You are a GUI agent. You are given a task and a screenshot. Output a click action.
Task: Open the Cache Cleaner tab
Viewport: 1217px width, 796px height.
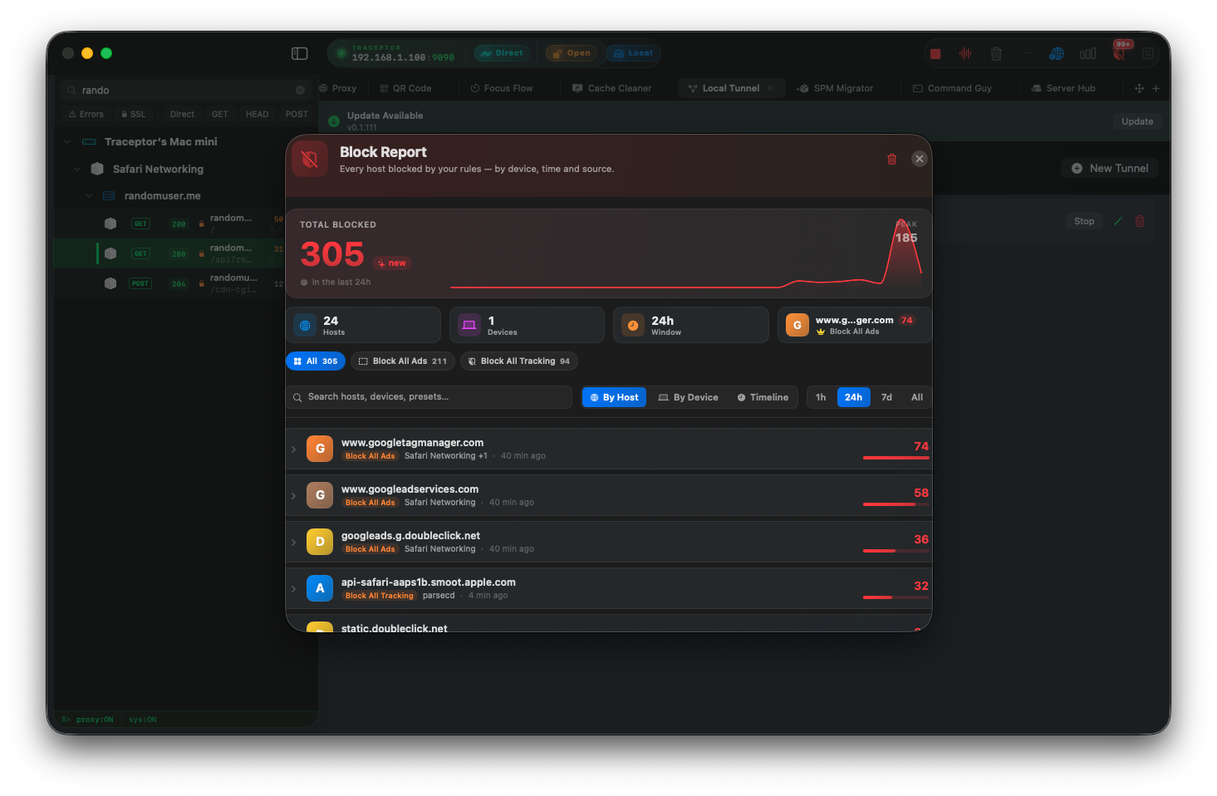tap(611, 88)
